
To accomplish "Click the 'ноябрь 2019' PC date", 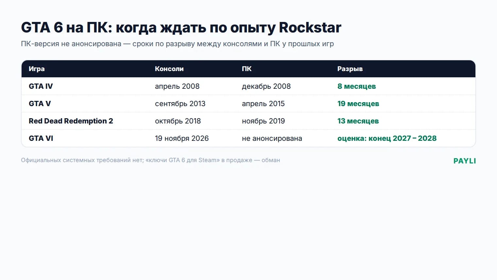I will click(x=263, y=121).
